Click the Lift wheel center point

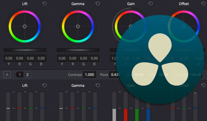click(x=25, y=26)
